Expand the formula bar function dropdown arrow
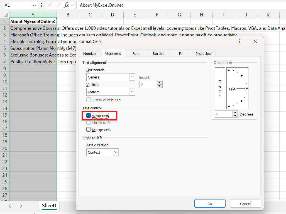Viewport: 286px width, 214px height. [72, 5]
